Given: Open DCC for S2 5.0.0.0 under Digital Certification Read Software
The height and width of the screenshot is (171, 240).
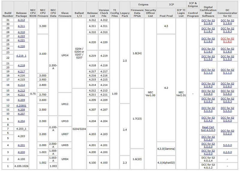Looking at the screenshot, I should point(208,145).
